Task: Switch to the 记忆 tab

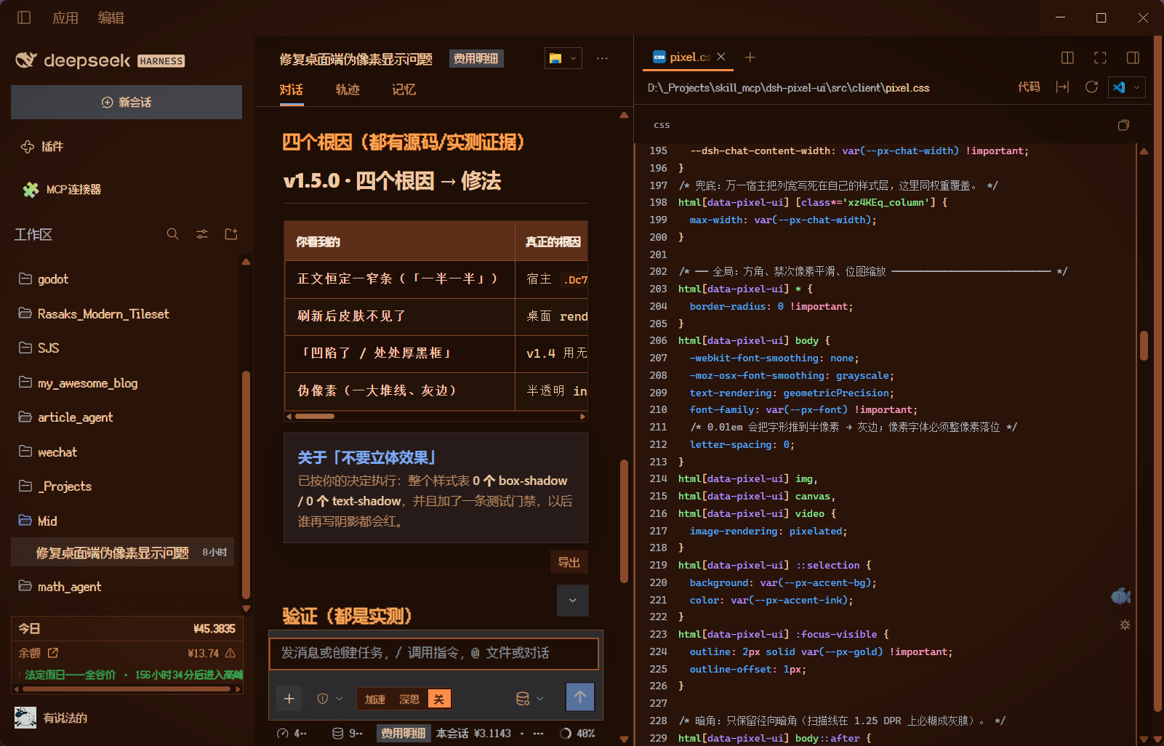Action: point(404,90)
